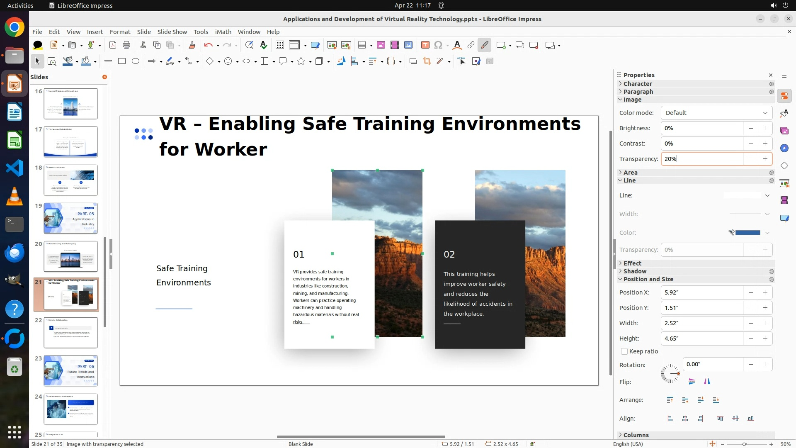Toggle the Display Grid toolbar button
796x448 pixels.
coord(280,45)
